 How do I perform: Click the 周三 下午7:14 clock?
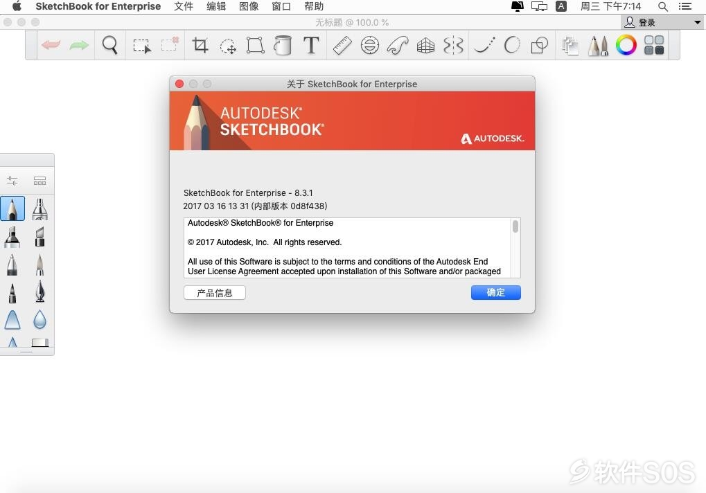[x=610, y=6]
